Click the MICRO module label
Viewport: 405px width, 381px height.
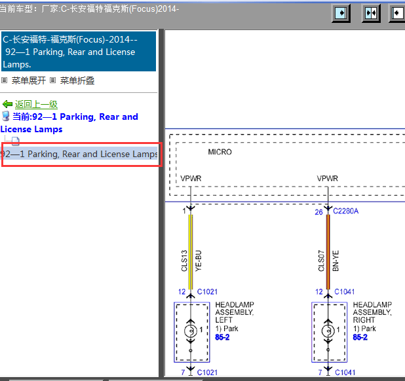coord(220,152)
